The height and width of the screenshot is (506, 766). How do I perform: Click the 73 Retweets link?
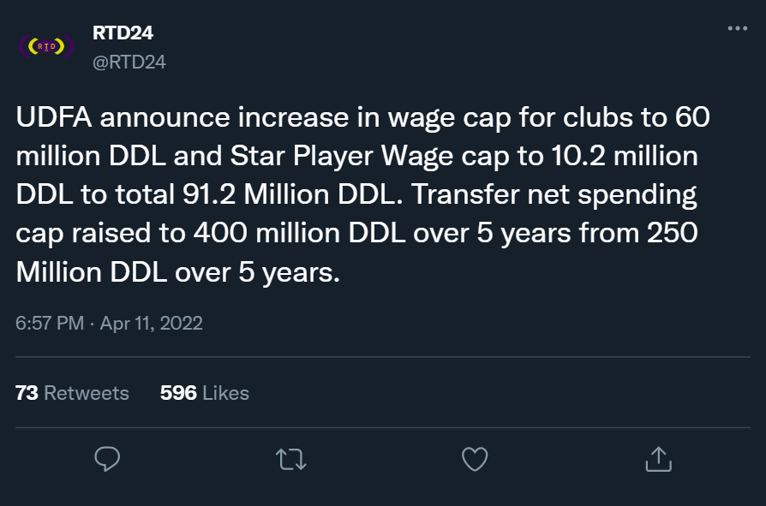[72, 393]
